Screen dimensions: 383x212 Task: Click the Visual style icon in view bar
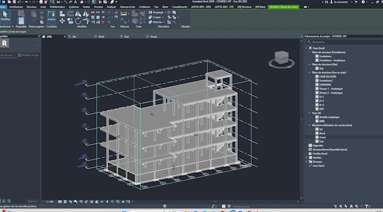pos(65,202)
